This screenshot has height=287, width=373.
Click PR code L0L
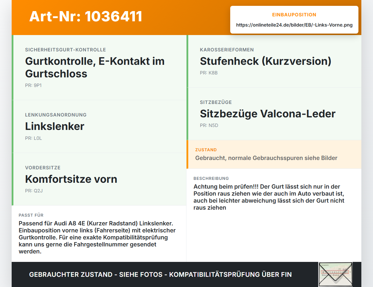[x=34, y=138]
